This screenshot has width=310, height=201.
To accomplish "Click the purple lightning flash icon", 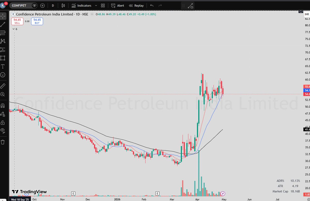I will (x=223, y=193).
